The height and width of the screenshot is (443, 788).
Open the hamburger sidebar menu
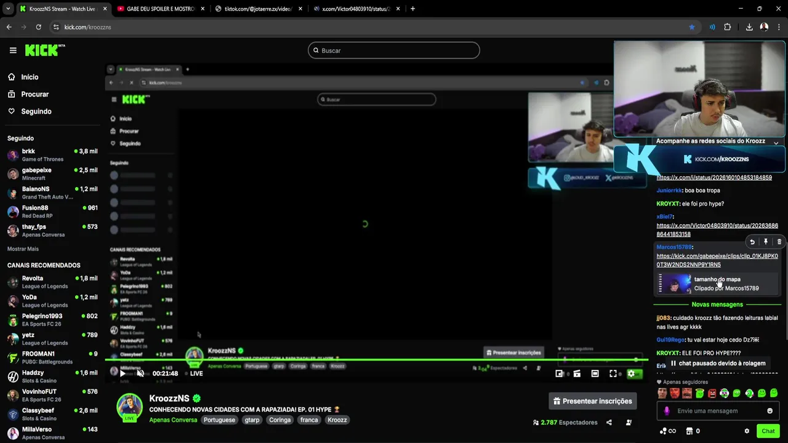point(13,50)
